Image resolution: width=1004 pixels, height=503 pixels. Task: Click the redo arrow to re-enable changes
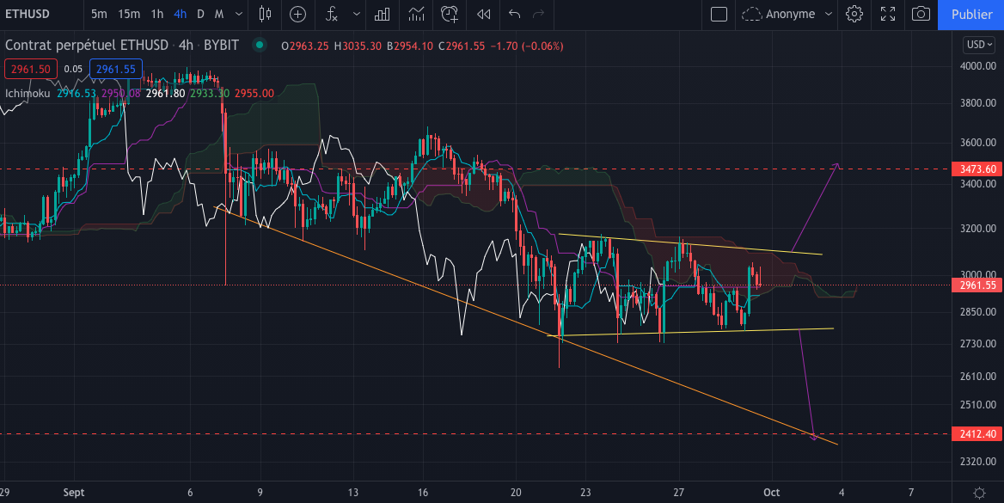click(539, 15)
